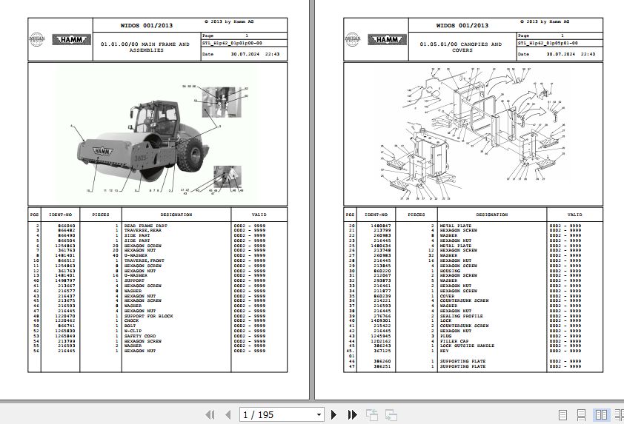This screenshot has width=624, height=424.
Task: Click 'PIECES' header on left table
Action: (x=101, y=215)
